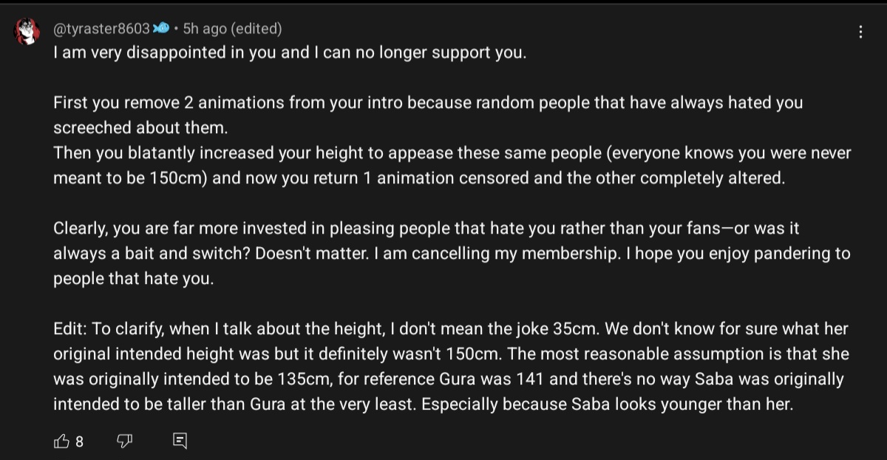Click the "5h ago (edited)" timestamp

pyautogui.click(x=233, y=30)
